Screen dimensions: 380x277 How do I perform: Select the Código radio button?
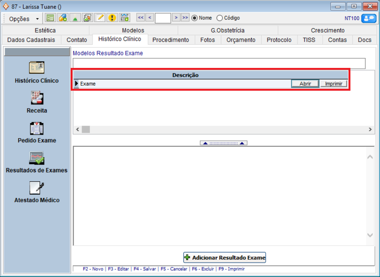coord(219,18)
